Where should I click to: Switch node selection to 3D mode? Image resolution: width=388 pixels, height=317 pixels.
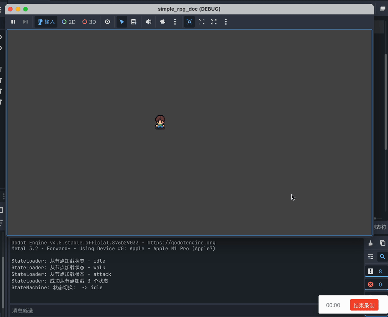click(89, 22)
